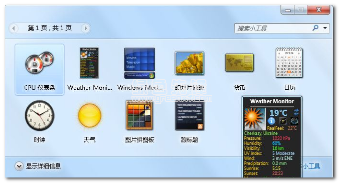
Task: Click the 搜索小工具 search field
Action: [273, 28]
